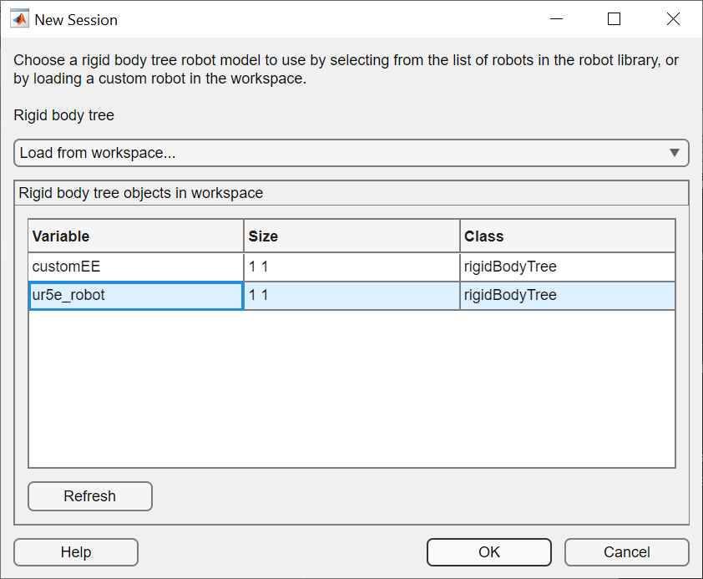Select the ur5e_robot variable cell
This screenshot has height=579, width=703.
(x=136, y=296)
